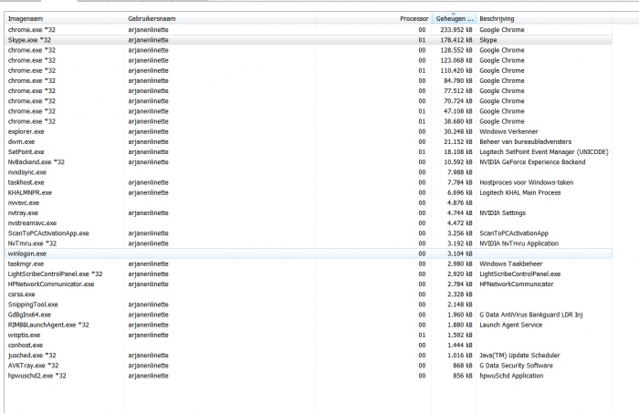Select the csrss.exe process row
The height and width of the screenshot is (413, 639).
(x=309, y=294)
